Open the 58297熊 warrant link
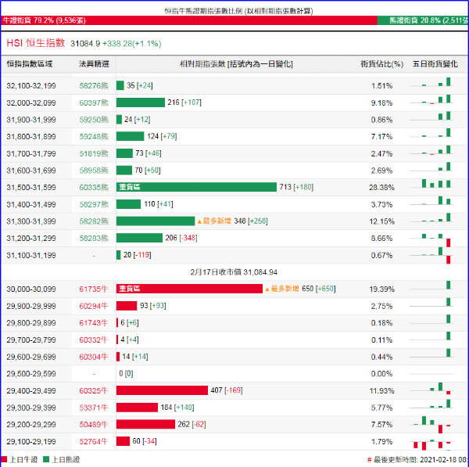This screenshot has height=467, width=469. pyautogui.click(x=94, y=204)
